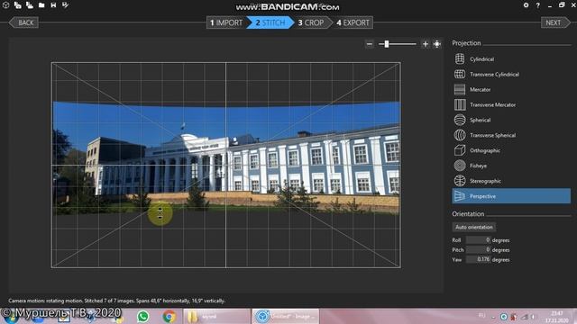Switch to Transverse Spherical projection
577x324 pixels.
click(511, 135)
